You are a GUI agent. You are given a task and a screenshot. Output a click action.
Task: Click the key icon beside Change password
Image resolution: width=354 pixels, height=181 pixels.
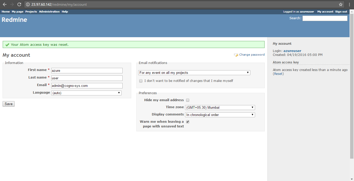tap(236, 55)
